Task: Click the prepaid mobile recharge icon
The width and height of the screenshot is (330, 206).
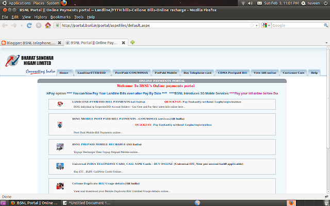Action: coord(60,147)
